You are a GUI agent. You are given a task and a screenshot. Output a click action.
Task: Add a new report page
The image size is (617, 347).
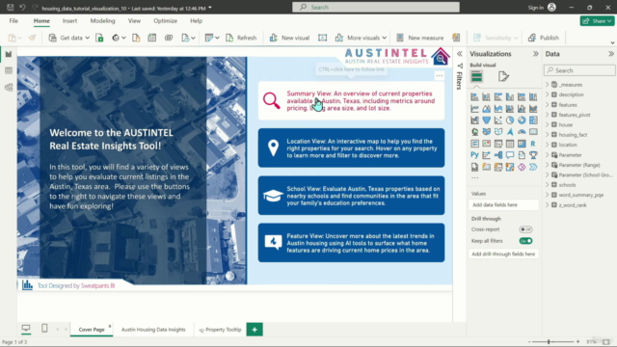[x=255, y=330]
